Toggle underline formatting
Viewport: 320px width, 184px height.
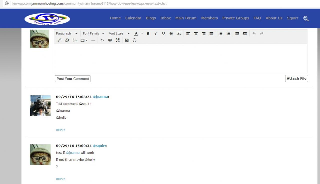point(163,33)
